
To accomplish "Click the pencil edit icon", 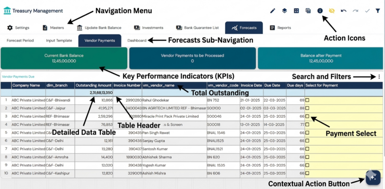I will 272,11.
